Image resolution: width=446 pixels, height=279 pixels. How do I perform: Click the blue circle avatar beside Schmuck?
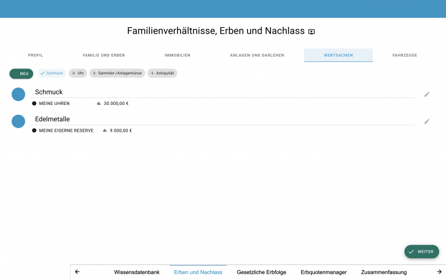pos(18,95)
